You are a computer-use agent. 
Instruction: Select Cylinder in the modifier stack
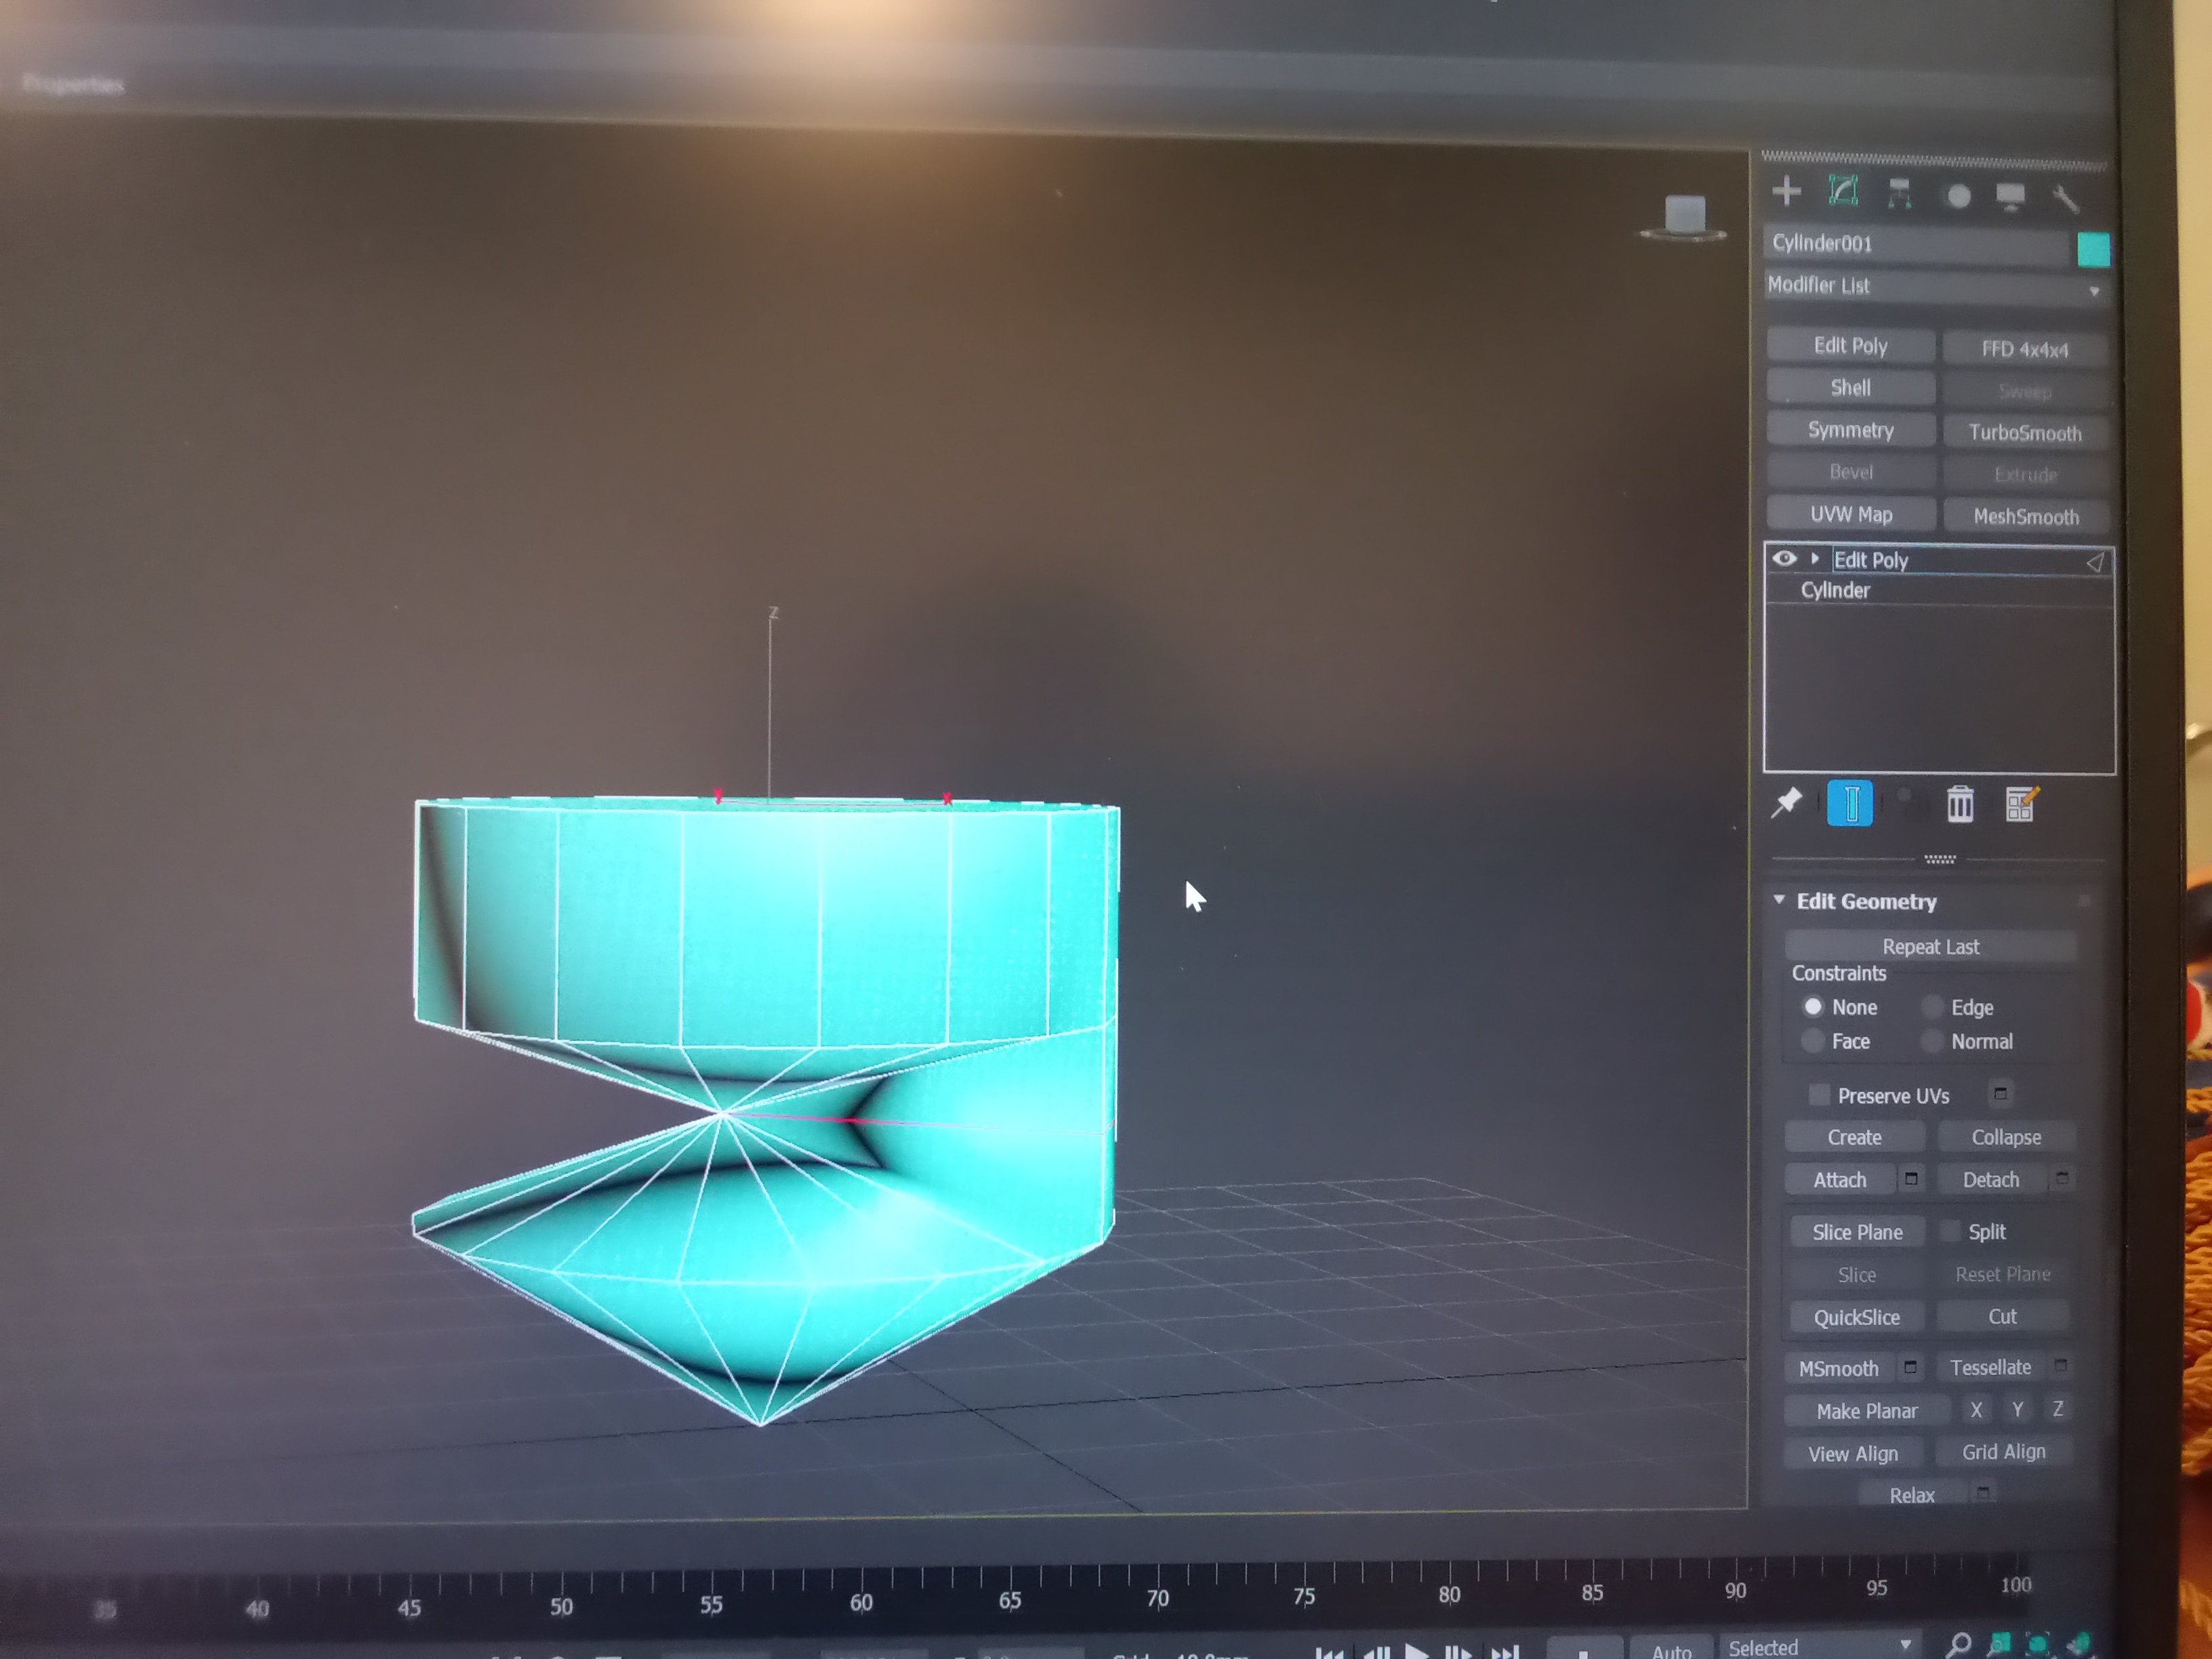pos(1835,591)
